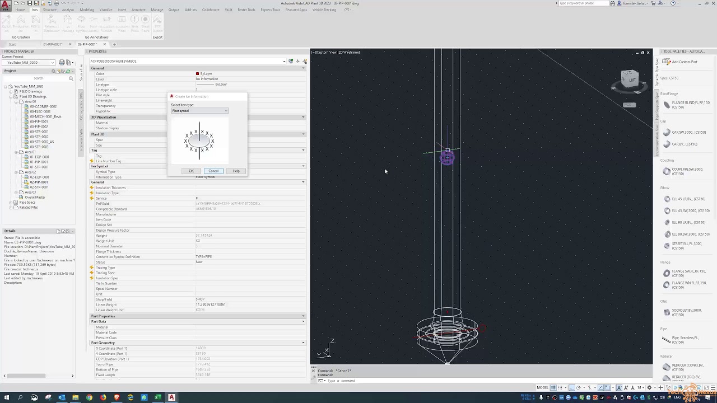Open the Current Project YouTube_MM_2020 dropdown
Screen dimensions: 717x403
point(29,62)
